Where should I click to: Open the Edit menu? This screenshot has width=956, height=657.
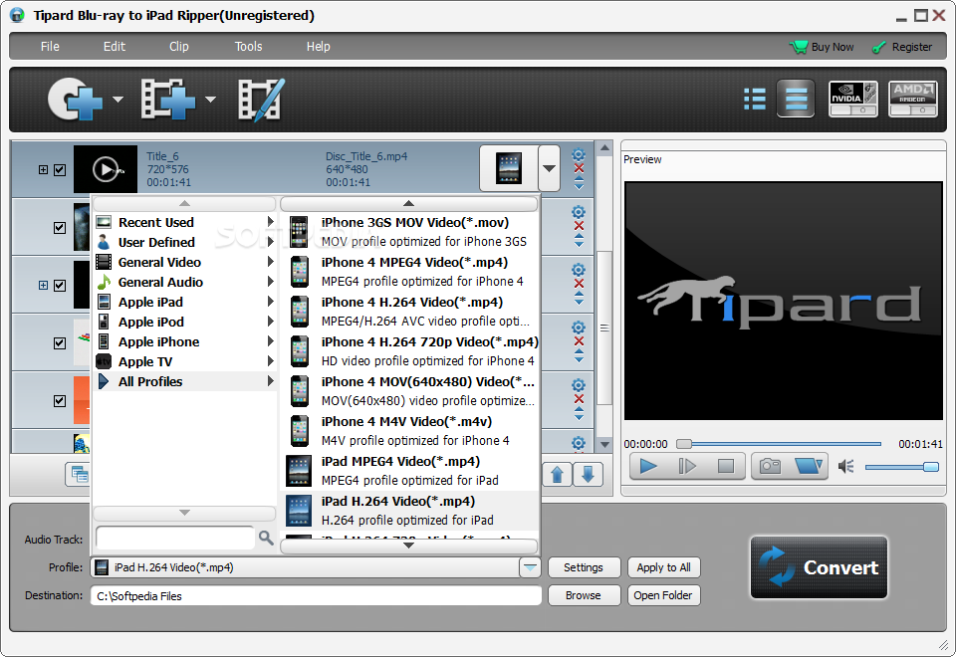[114, 47]
